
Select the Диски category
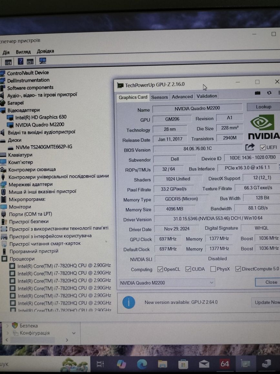15,140
